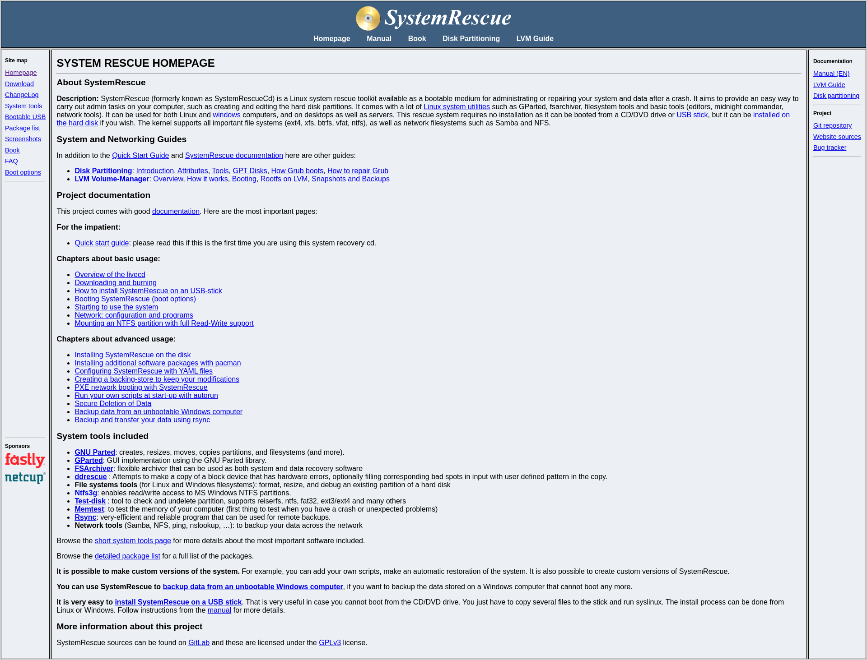Open the Manual tab in header navigation
Image resolution: width=867 pixels, height=660 pixels.
(x=378, y=39)
